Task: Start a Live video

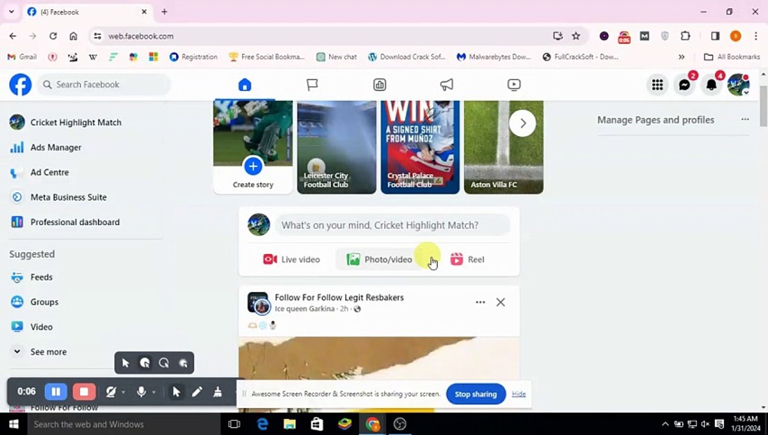Action: point(291,259)
